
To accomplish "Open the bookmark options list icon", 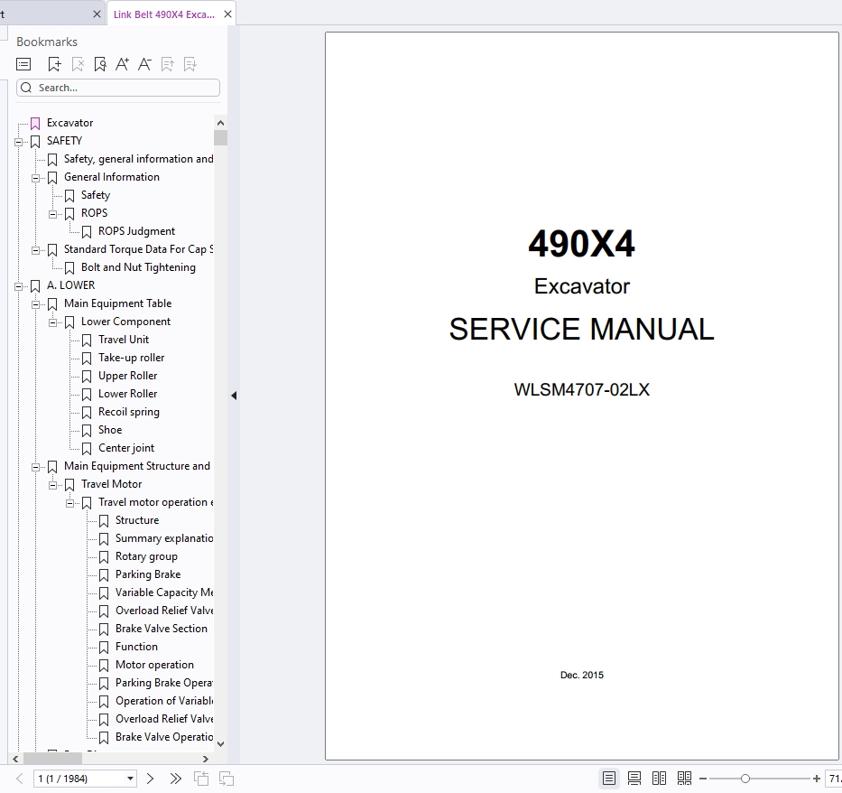I will [x=24, y=64].
